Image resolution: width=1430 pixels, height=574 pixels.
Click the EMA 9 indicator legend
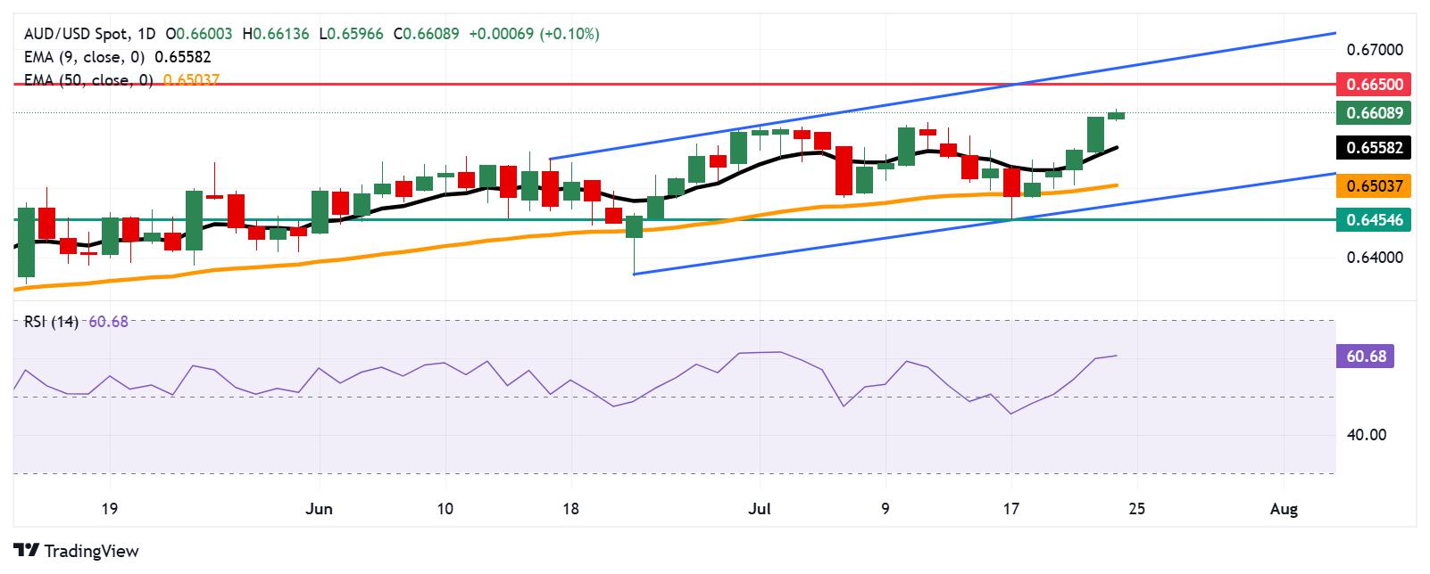[116, 57]
